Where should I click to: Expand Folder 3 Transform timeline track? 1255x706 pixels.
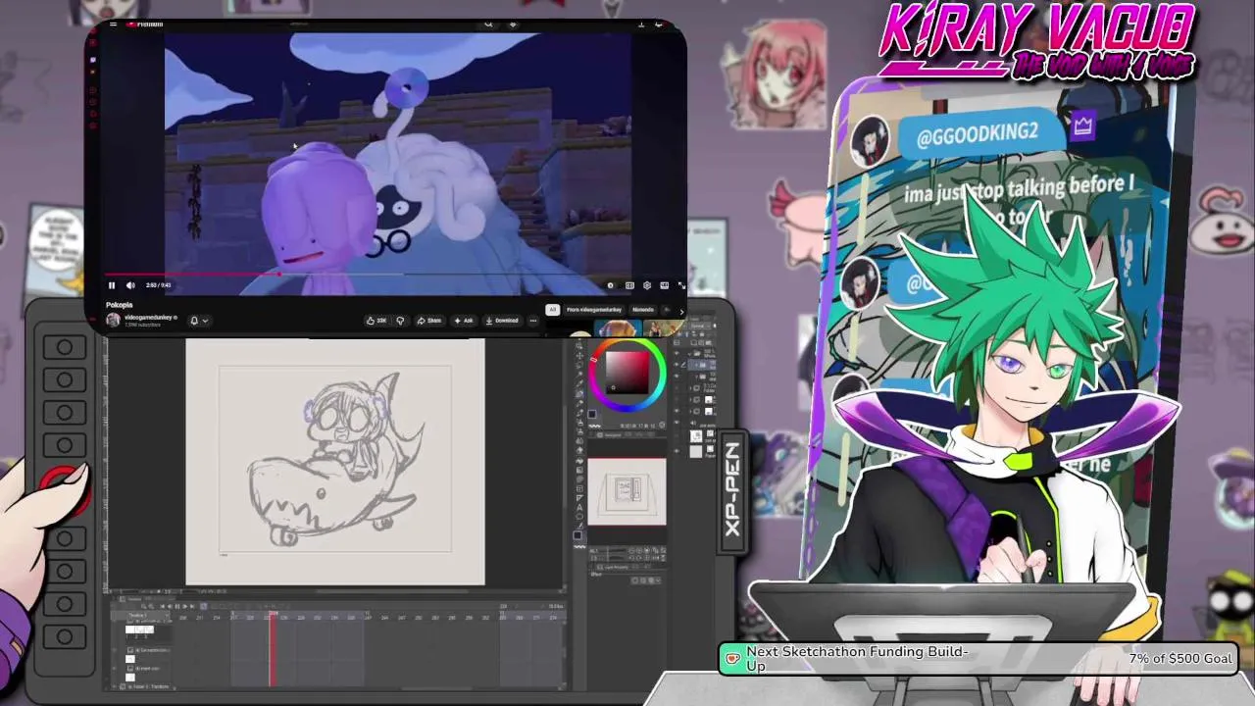coord(114,686)
